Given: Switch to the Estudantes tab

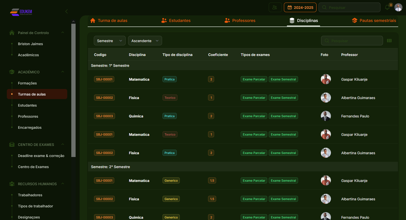Looking at the screenshot, I should tap(176, 21).
